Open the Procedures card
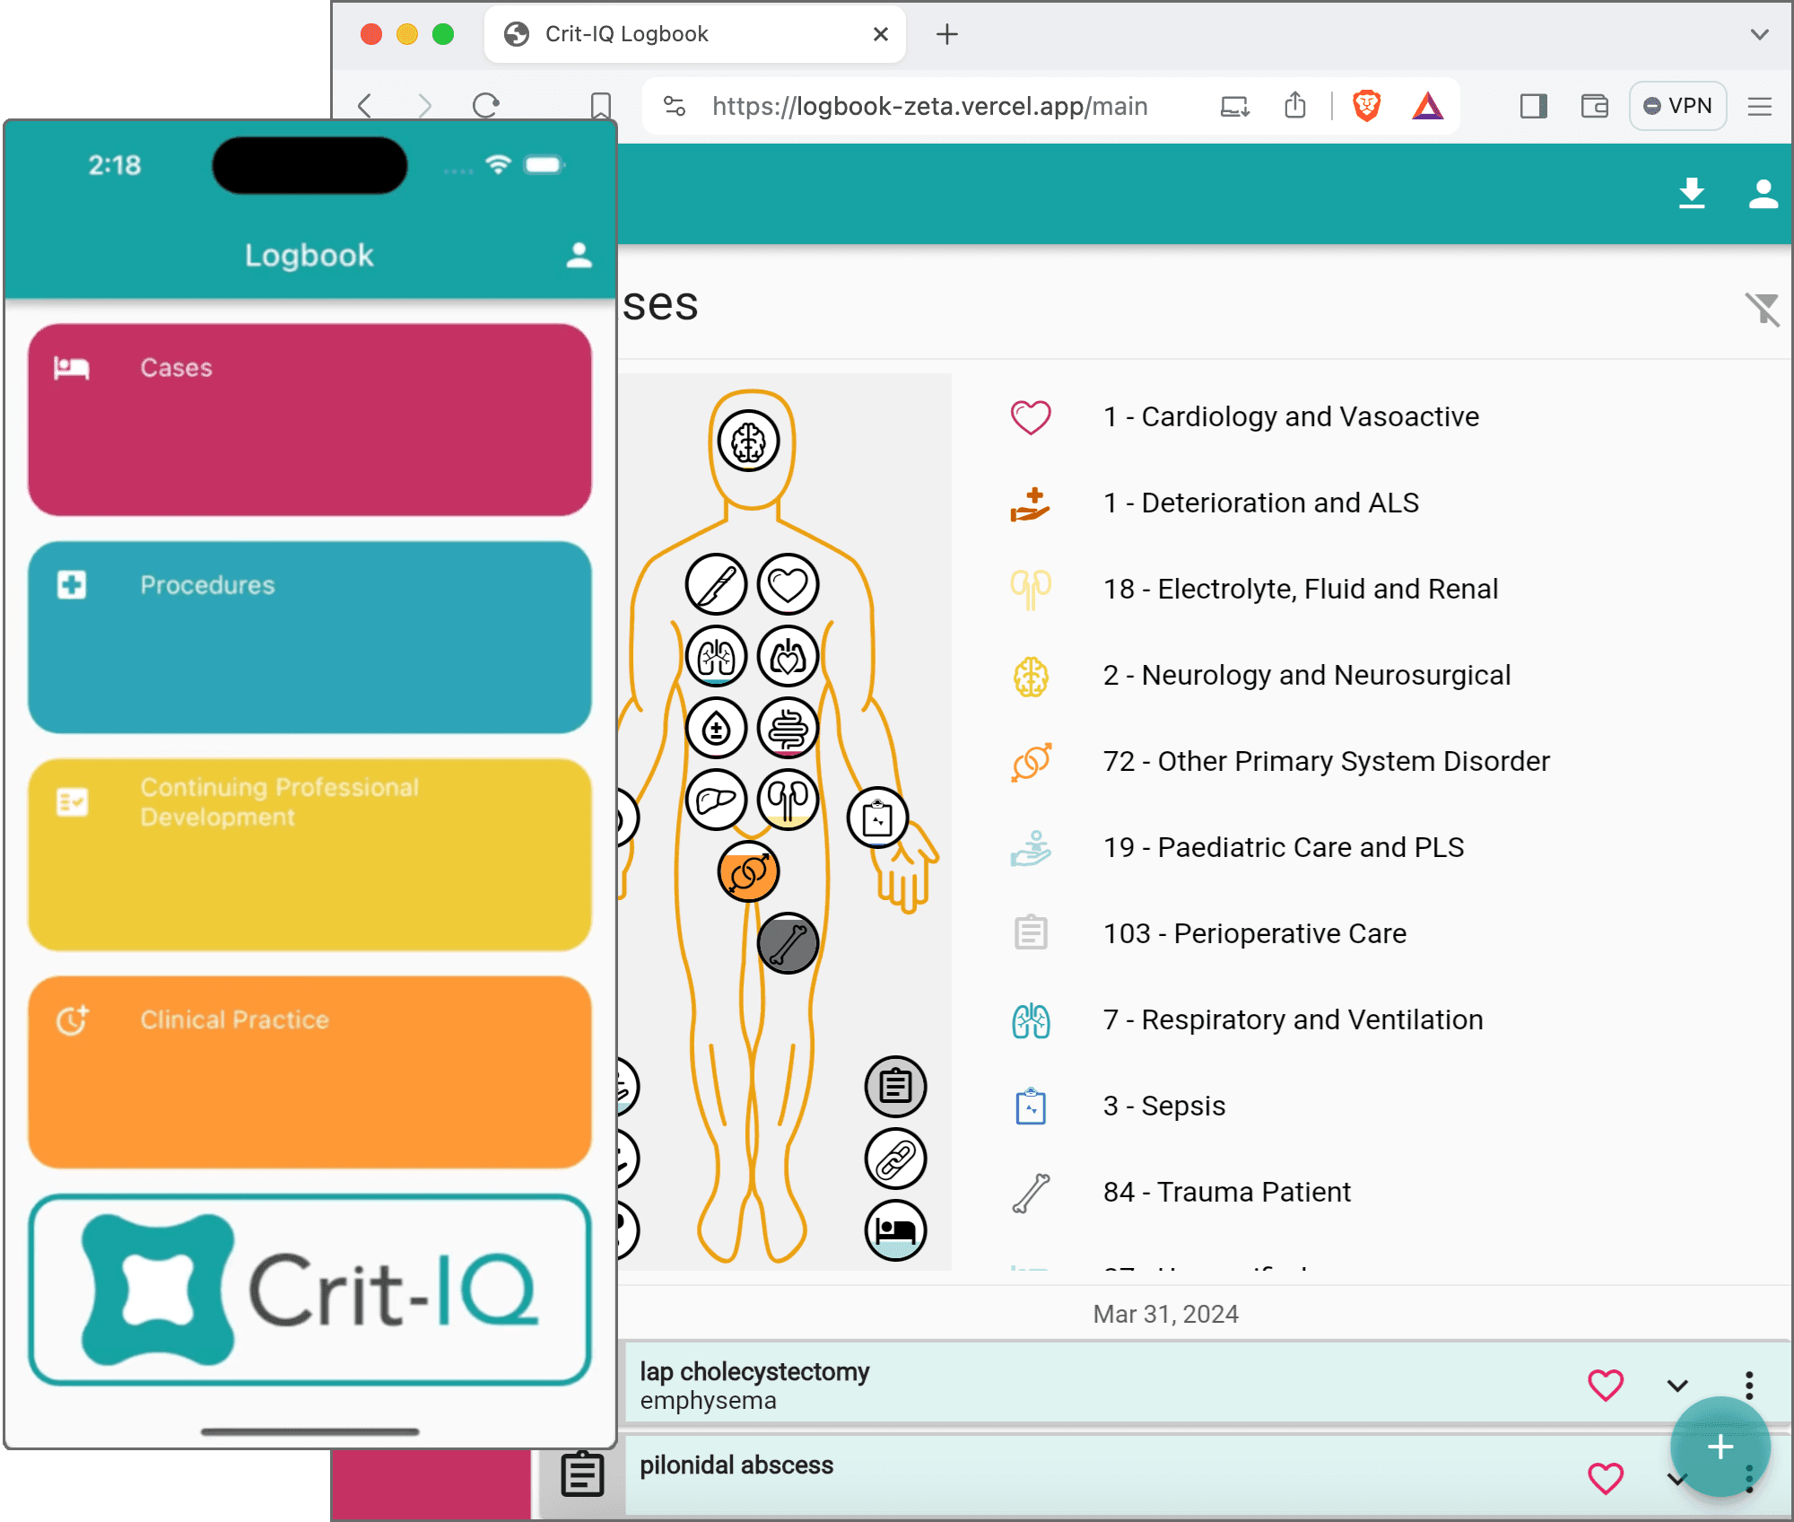The width and height of the screenshot is (1794, 1522). (309, 637)
